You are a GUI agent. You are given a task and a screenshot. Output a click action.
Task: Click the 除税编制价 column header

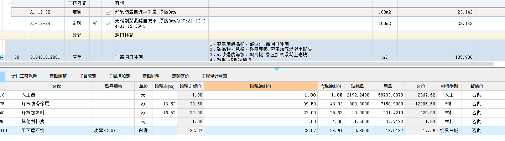click(x=261, y=86)
